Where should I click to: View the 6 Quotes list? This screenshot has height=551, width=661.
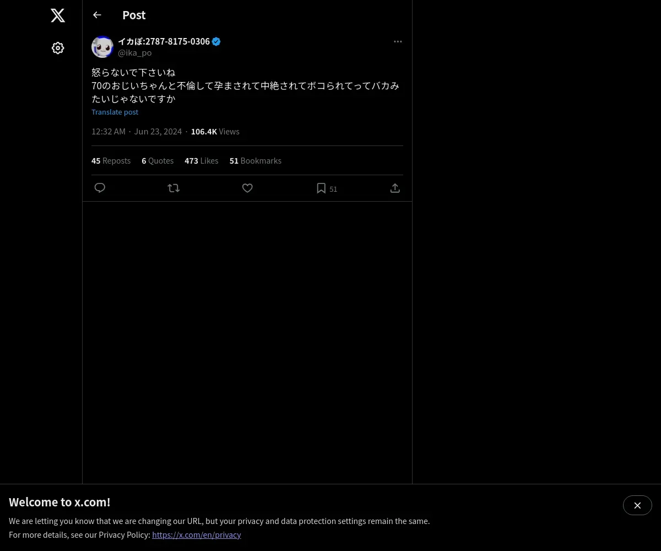point(158,161)
